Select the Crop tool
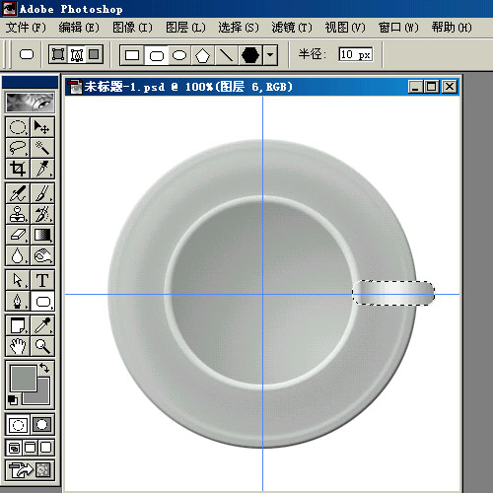This screenshot has width=493, height=493. [18, 169]
